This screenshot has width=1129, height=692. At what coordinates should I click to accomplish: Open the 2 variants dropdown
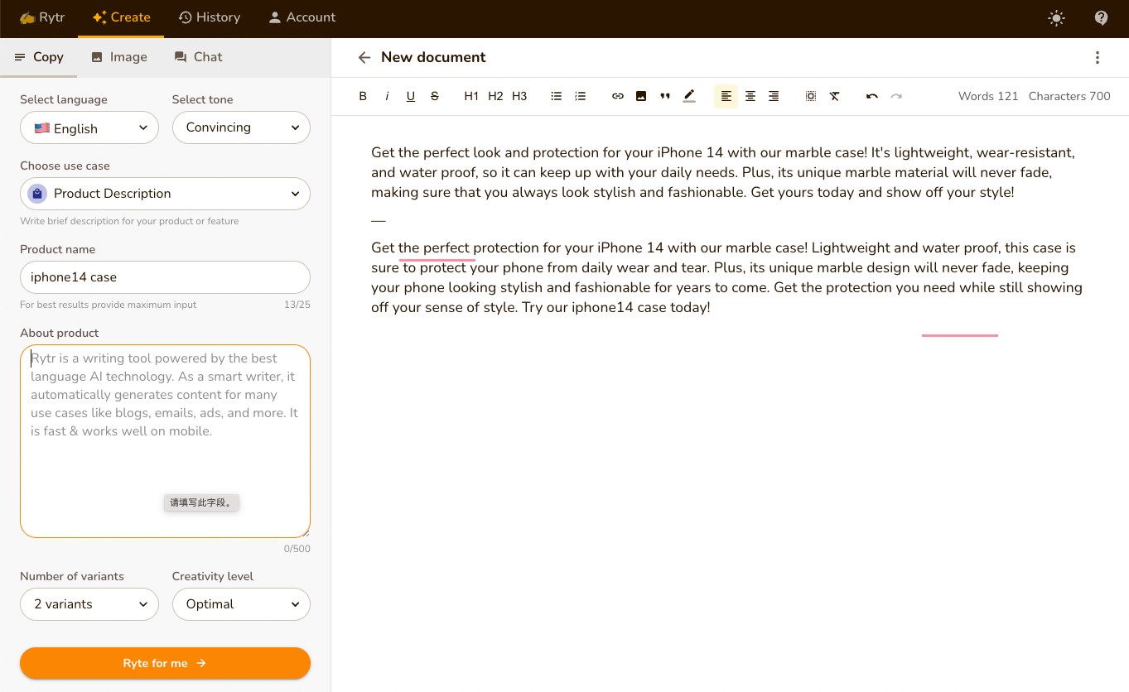point(89,604)
